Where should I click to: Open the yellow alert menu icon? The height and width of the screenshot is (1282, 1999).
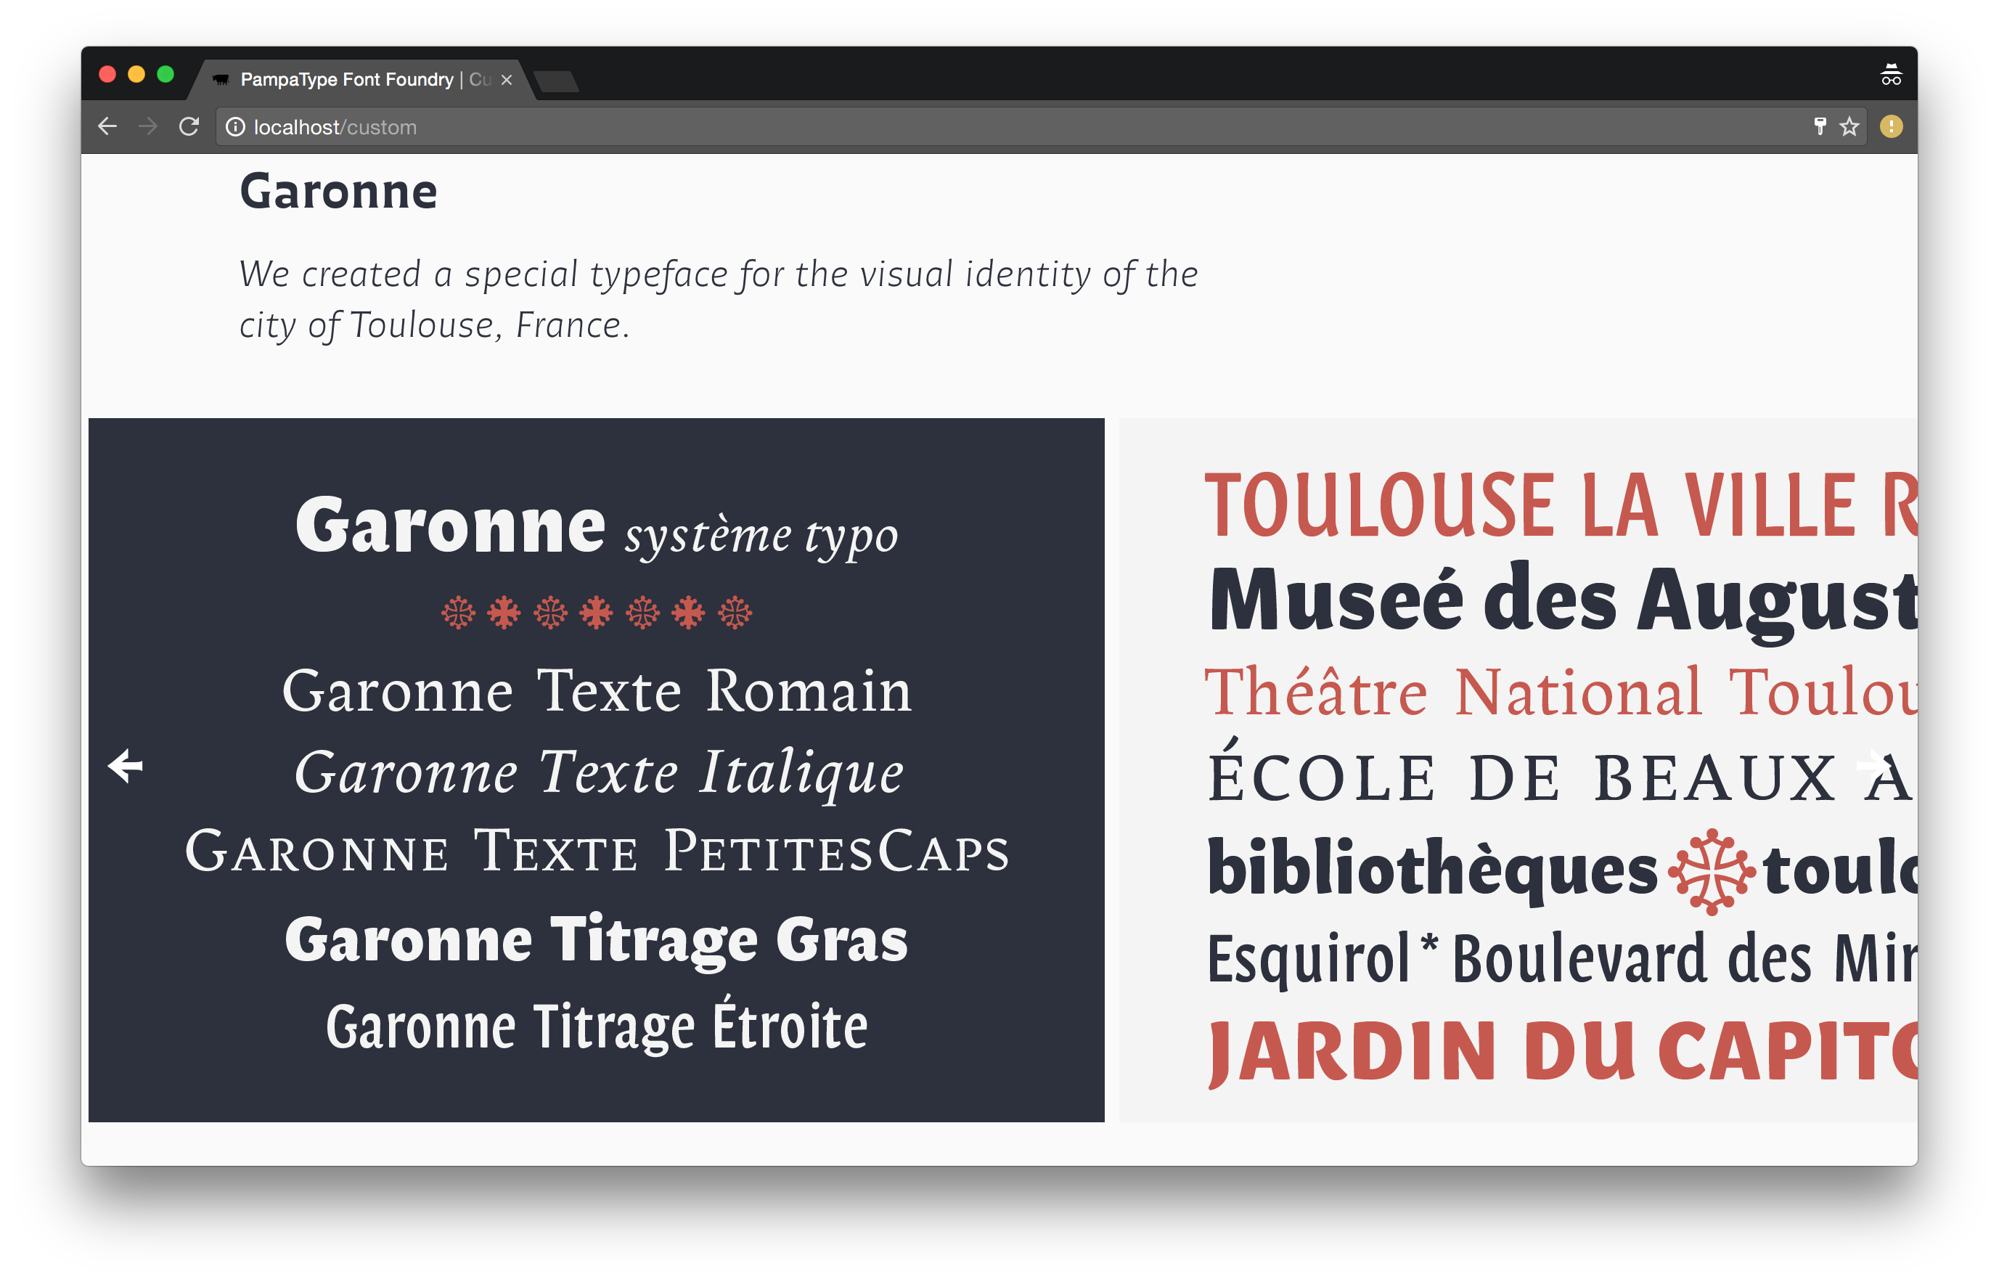(x=1891, y=126)
